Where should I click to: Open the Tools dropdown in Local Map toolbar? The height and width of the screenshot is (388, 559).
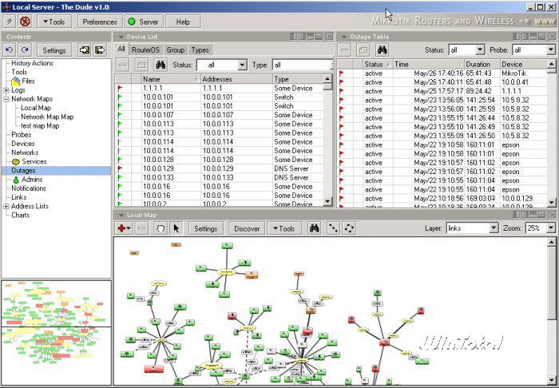284,228
